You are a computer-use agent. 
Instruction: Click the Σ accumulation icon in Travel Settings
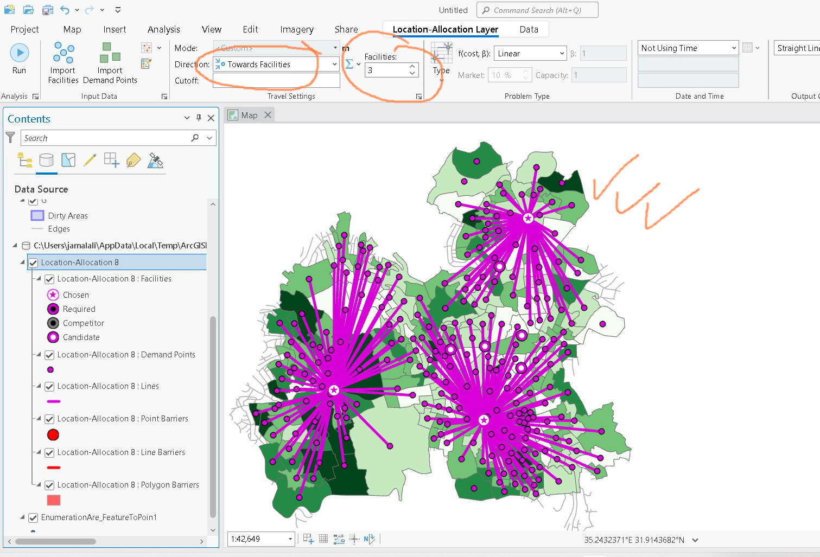[350, 63]
